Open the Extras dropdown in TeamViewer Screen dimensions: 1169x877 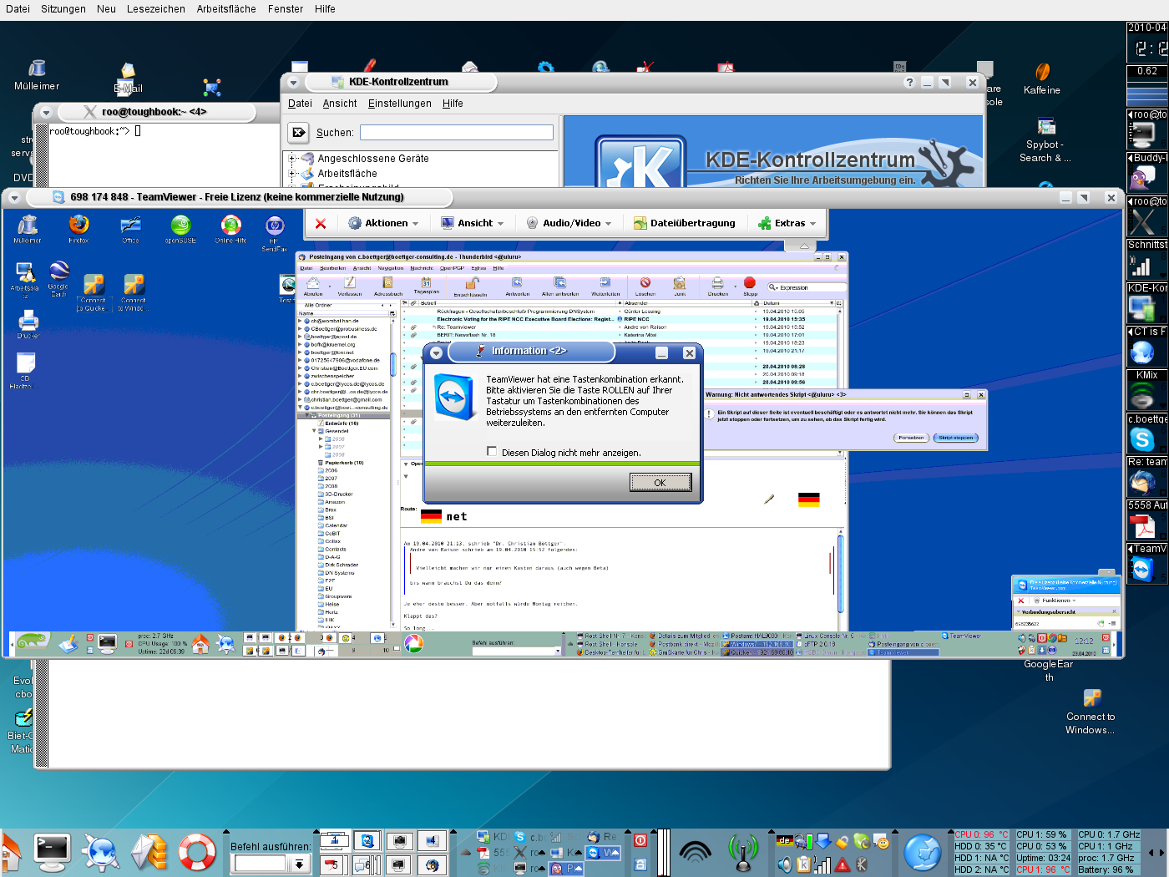pyautogui.click(x=787, y=223)
